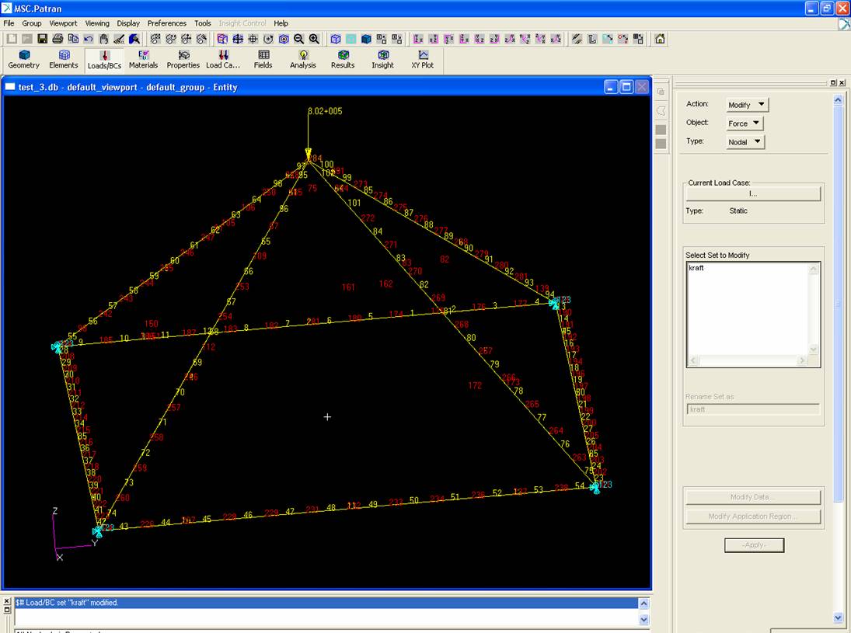
Task: Select the Loads/BCs application button
Action: tap(104, 61)
